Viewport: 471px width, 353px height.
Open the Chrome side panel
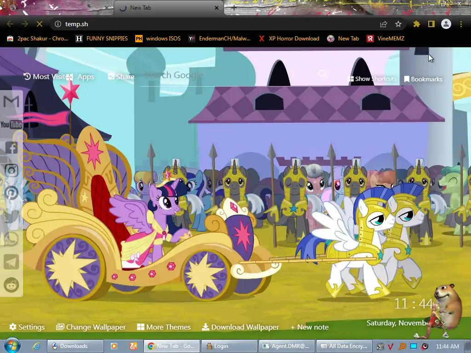pyautogui.click(x=431, y=24)
